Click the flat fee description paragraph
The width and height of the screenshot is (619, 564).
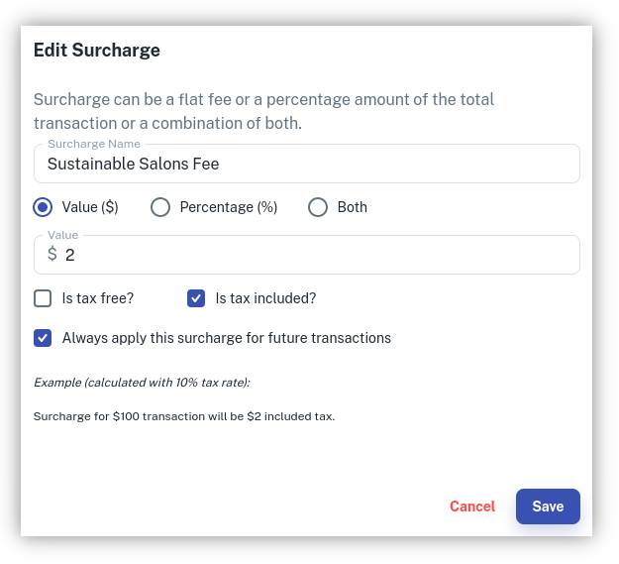(x=263, y=112)
